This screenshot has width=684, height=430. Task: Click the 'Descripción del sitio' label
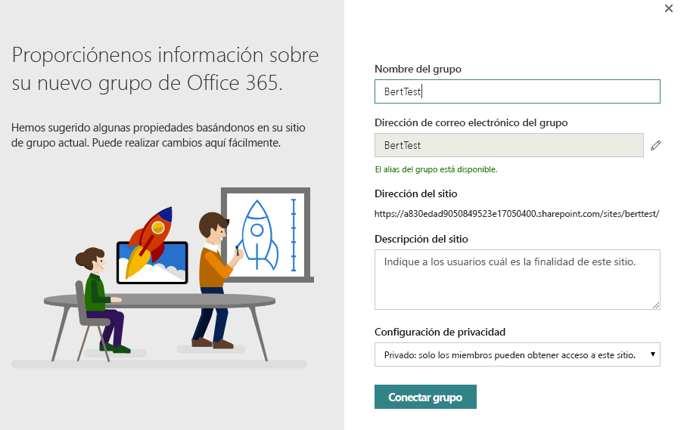(x=421, y=239)
